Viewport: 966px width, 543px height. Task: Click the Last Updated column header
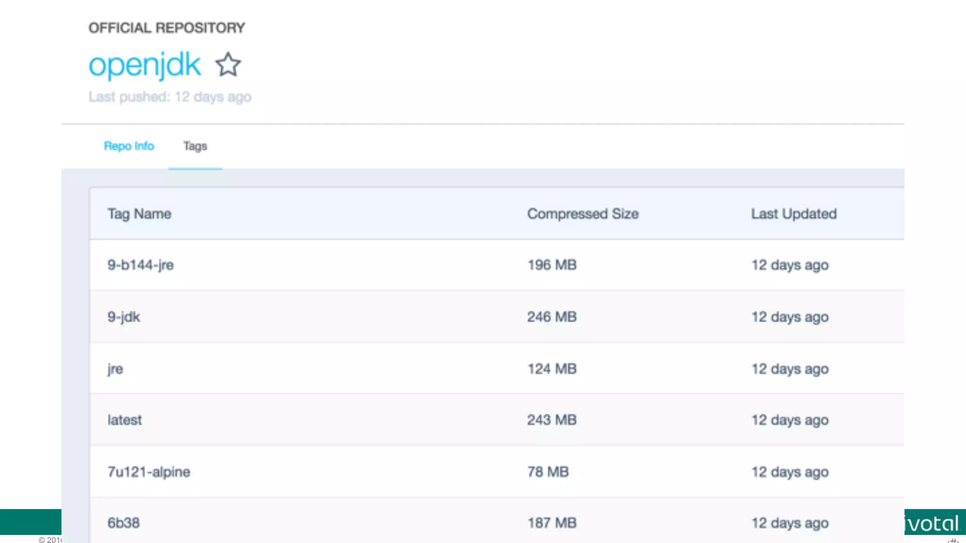(793, 214)
